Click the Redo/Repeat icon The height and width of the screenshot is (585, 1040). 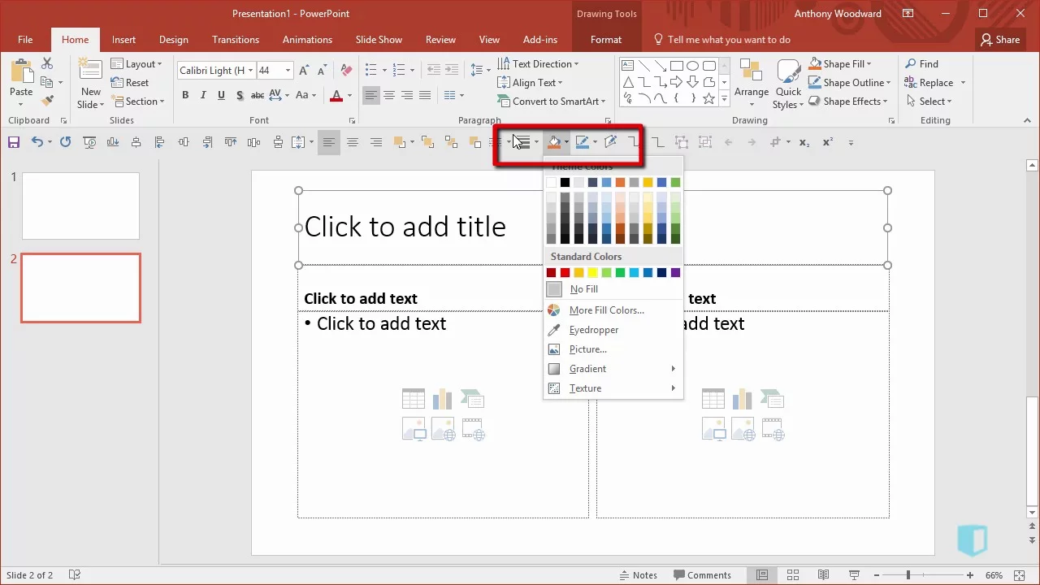coord(65,142)
